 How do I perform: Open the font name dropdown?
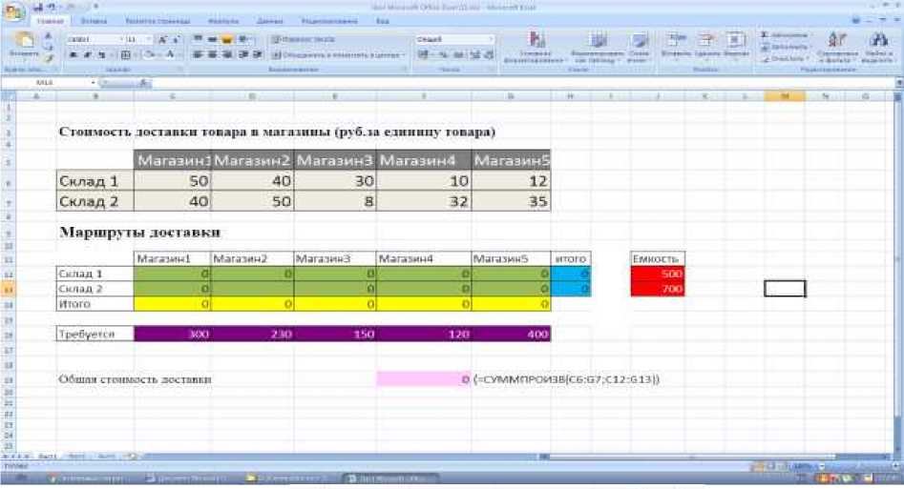(x=121, y=39)
